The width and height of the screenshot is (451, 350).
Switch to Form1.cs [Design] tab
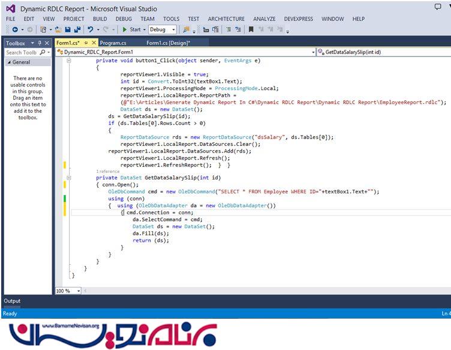pyautogui.click(x=168, y=43)
